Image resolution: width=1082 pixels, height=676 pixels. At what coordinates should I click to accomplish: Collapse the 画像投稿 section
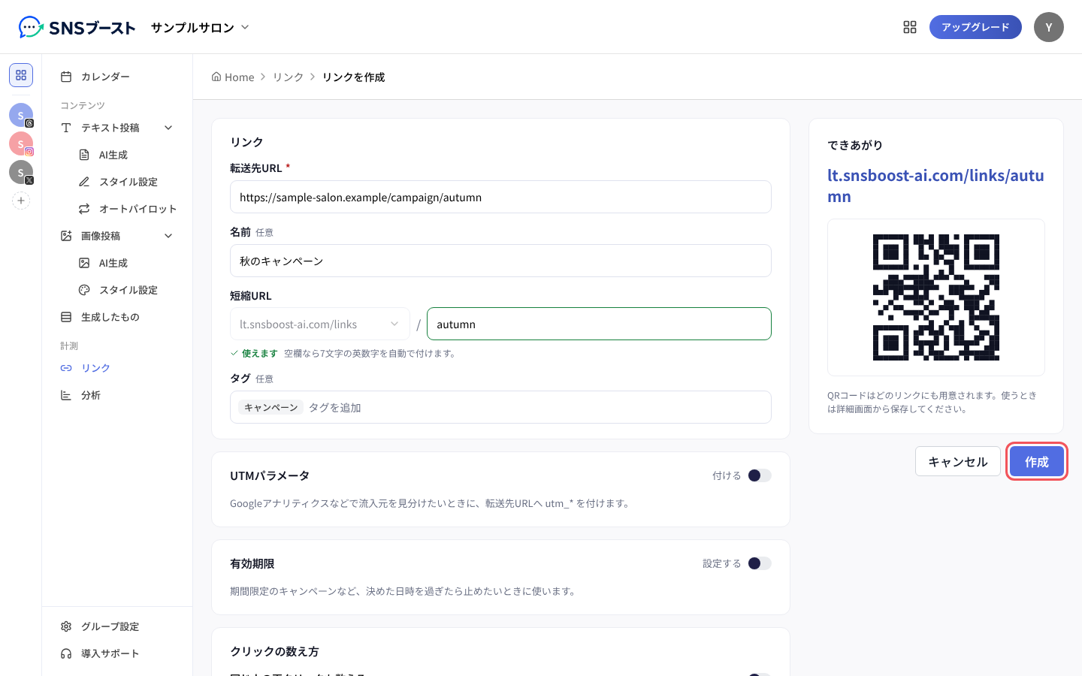[168, 236]
